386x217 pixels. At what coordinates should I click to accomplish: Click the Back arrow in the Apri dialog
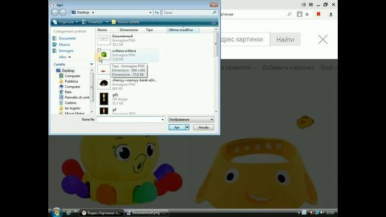[55, 12]
